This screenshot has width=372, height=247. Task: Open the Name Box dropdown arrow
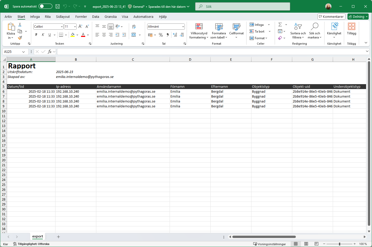(23, 52)
